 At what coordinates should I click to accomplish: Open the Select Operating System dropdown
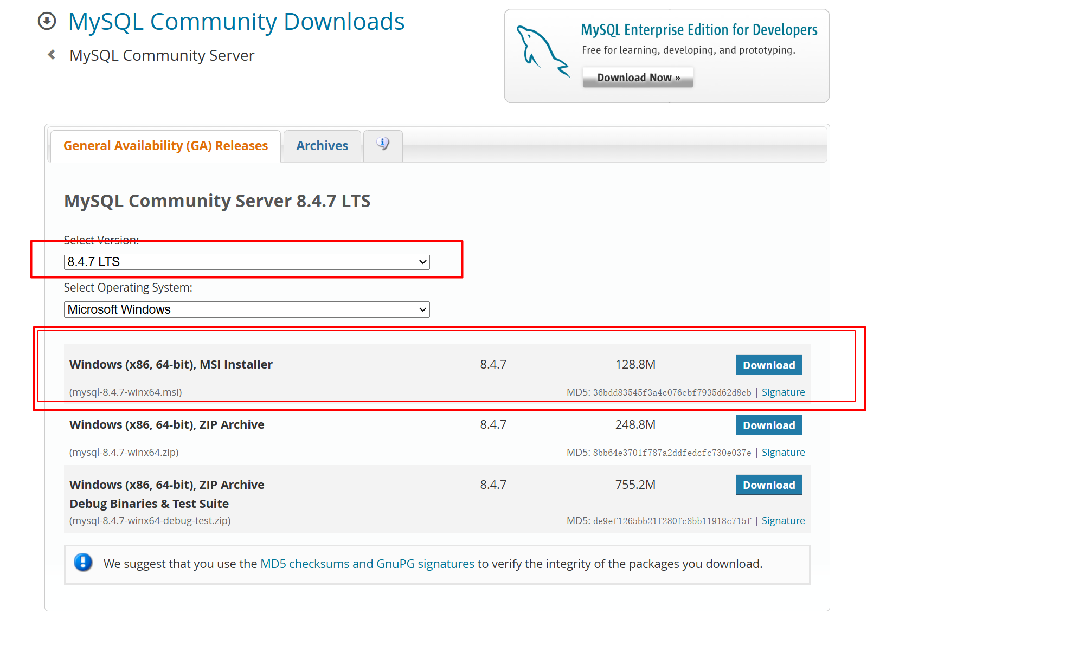tap(247, 309)
